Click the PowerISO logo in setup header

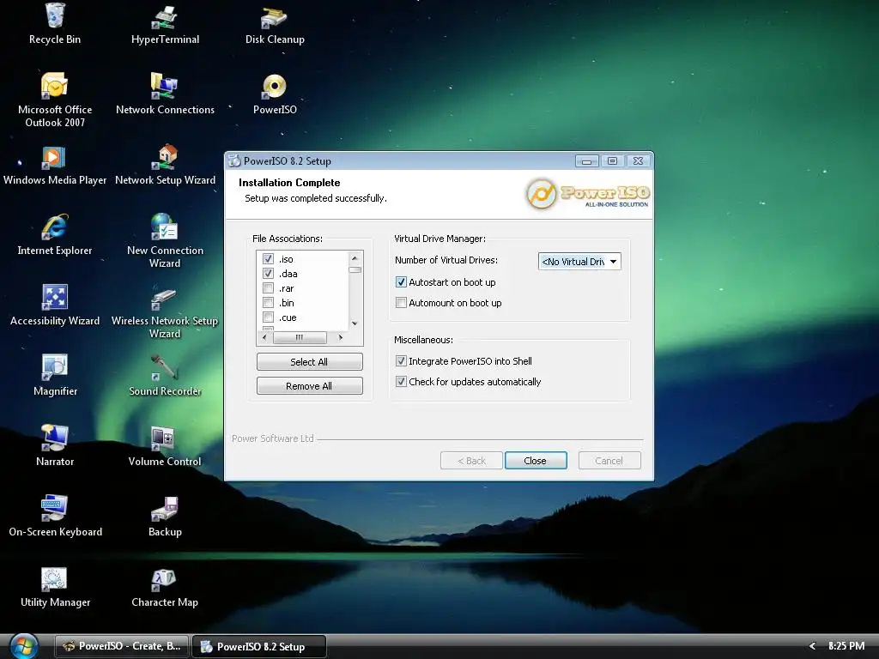pyautogui.click(x=587, y=194)
